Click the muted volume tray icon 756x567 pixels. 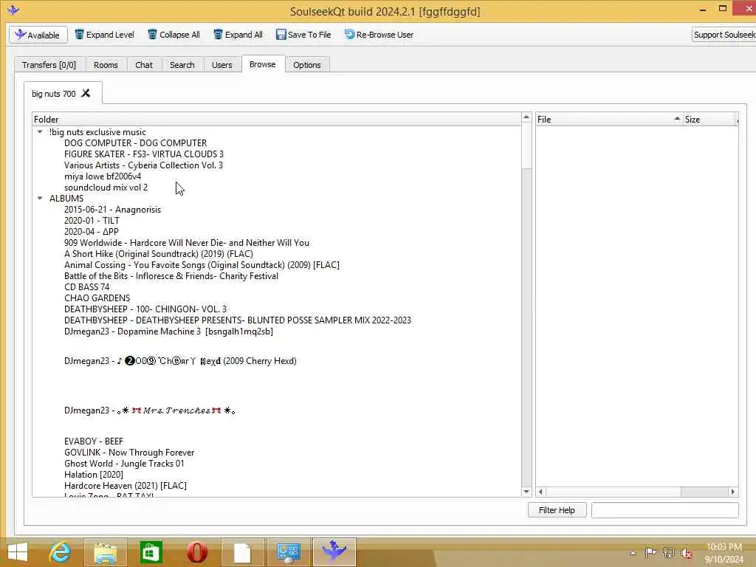click(686, 553)
